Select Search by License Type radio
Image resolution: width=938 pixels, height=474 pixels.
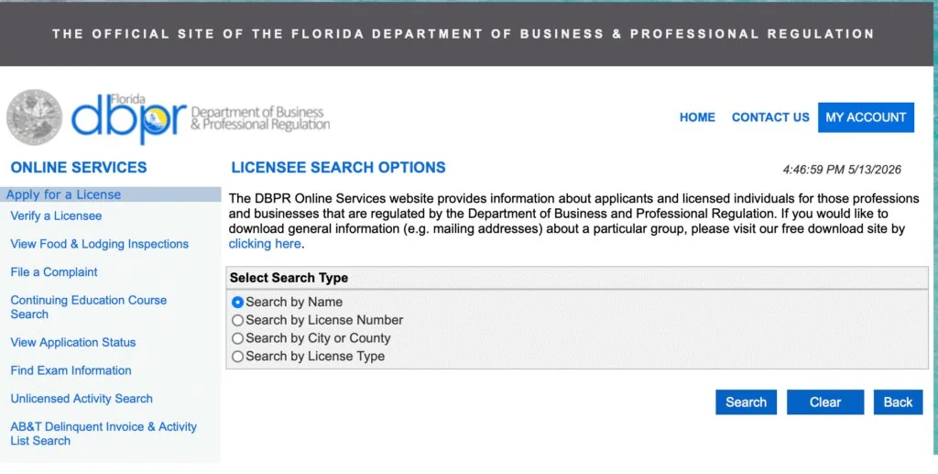point(237,356)
